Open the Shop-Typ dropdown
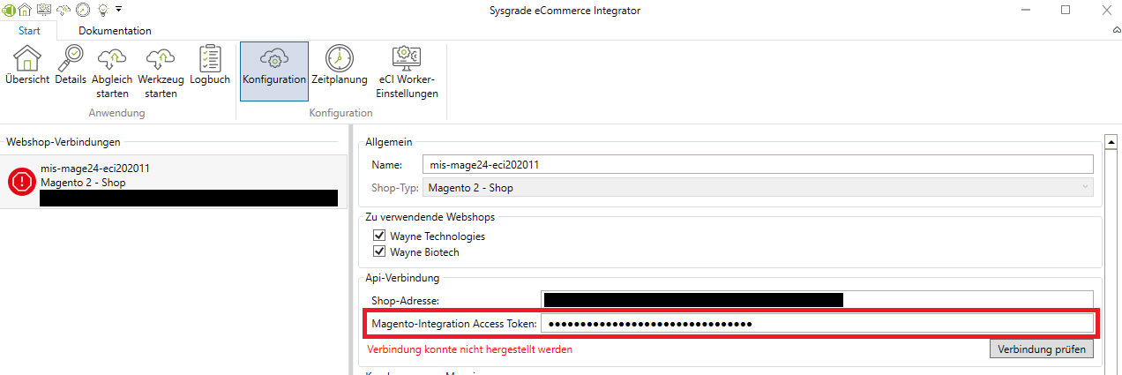 tap(758, 187)
